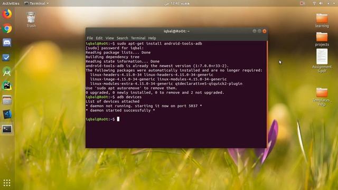Open the projects folder on desktop
The height and width of the screenshot is (190, 338).
tap(322, 39)
